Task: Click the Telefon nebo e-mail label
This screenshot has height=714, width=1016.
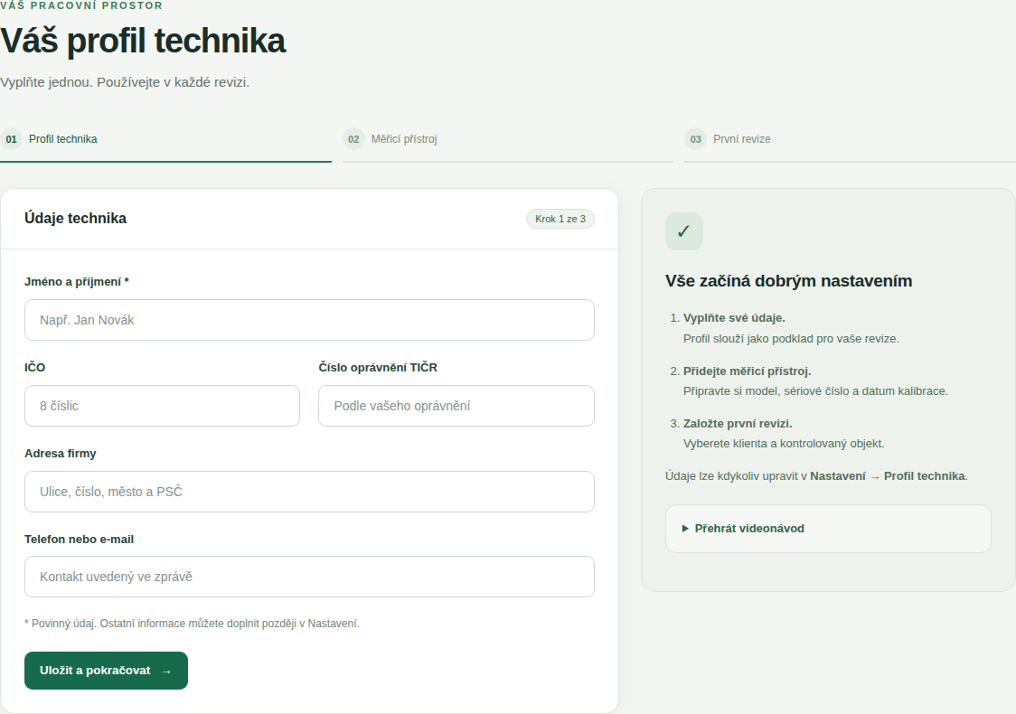Action: 79,539
